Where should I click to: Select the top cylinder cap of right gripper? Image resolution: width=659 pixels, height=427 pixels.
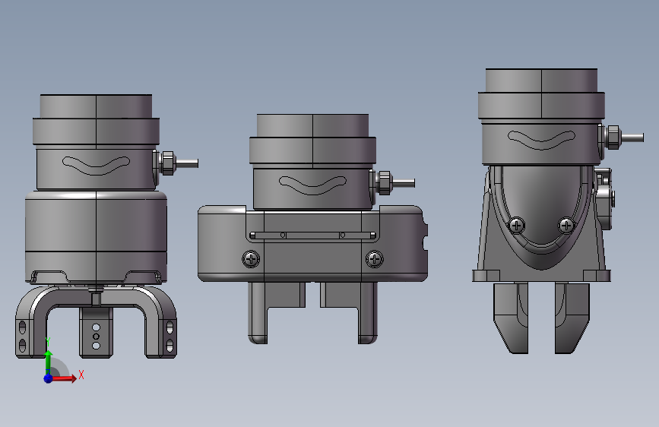541,81
